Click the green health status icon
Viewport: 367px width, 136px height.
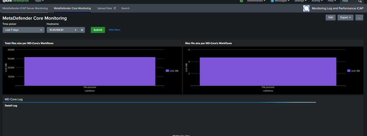[x=241, y=1]
